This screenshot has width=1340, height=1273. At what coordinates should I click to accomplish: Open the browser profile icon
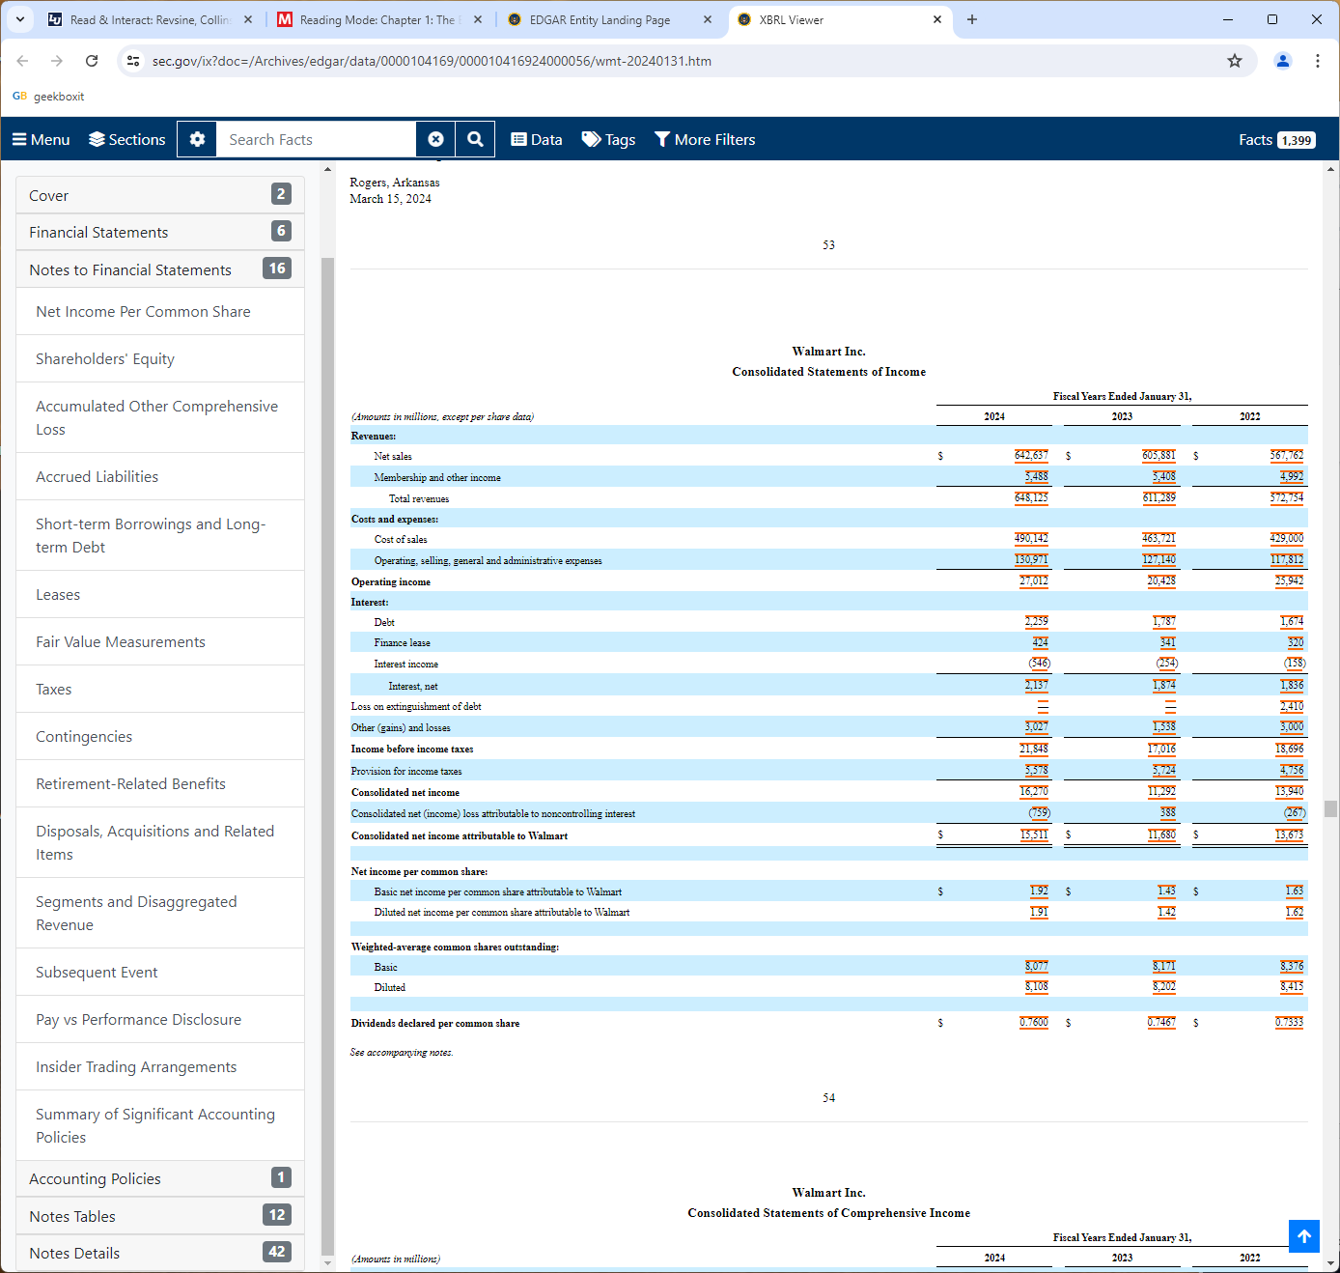pos(1282,61)
